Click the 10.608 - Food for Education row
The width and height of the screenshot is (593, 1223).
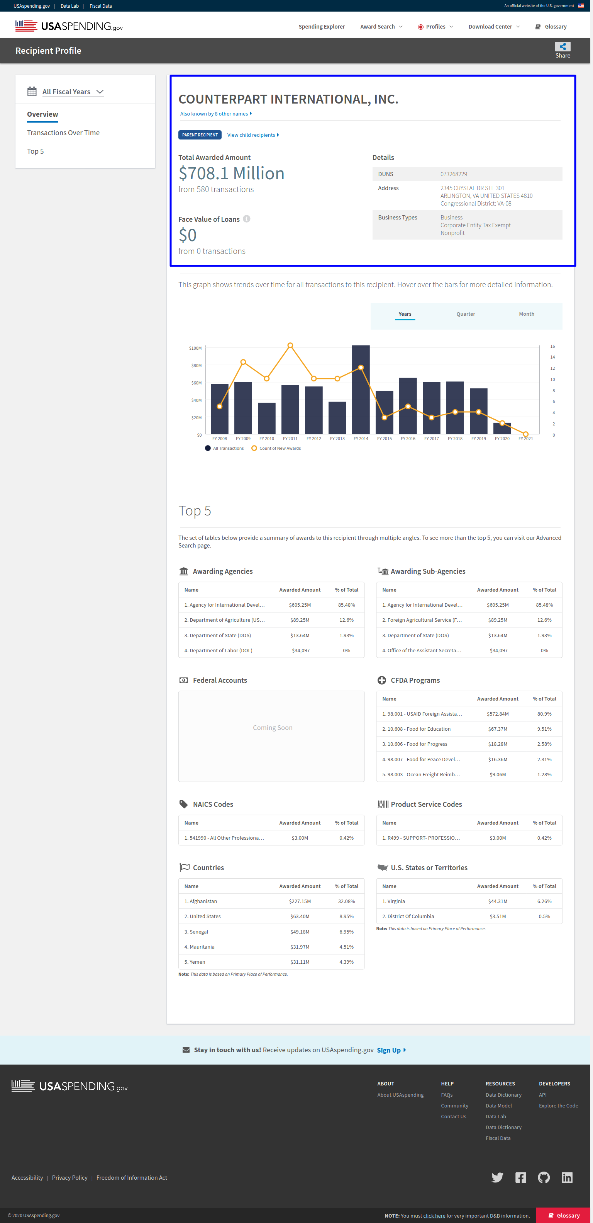(469, 729)
